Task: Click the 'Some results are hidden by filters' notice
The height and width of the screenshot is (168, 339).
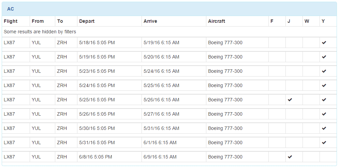Action: (40, 32)
